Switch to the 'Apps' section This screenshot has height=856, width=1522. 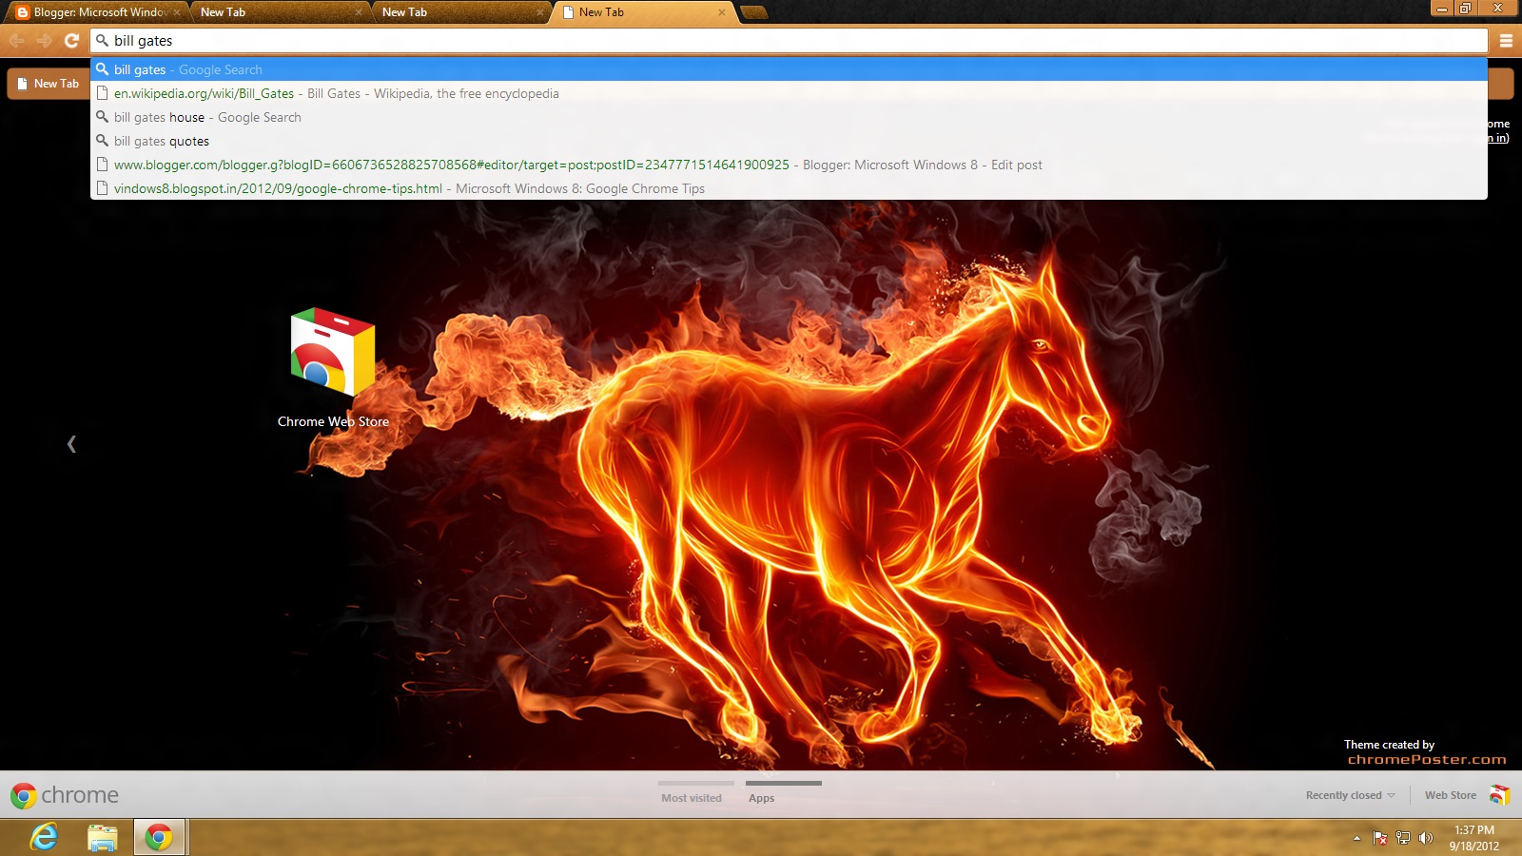click(761, 798)
